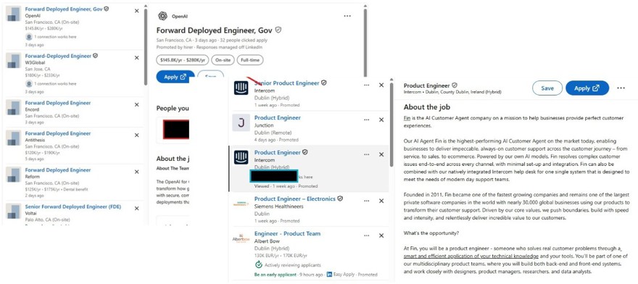
Task: Dismiss the selected Intercom Product Engineer listing
Action: 381,154
